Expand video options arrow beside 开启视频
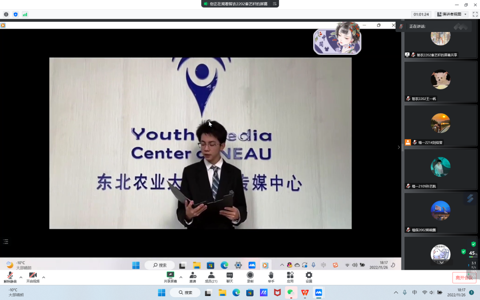Screen dimensions: 480x300 (44, 277)
